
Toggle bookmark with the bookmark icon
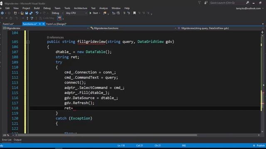tap(135, 13)
